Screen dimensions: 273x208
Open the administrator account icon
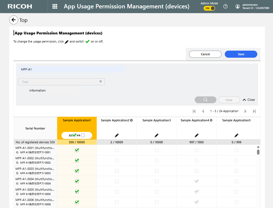coord(238,6)
